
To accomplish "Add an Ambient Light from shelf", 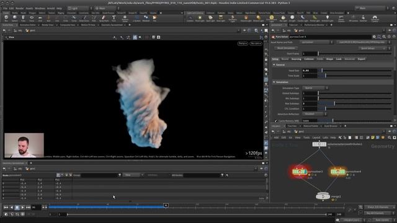I will (x=328, y=18).
